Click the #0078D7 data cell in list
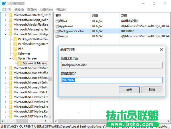Viewport: 171px width, 129px height. pos(127,31)
